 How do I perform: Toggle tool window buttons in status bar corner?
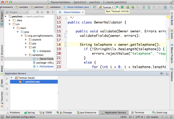(2, 117)
